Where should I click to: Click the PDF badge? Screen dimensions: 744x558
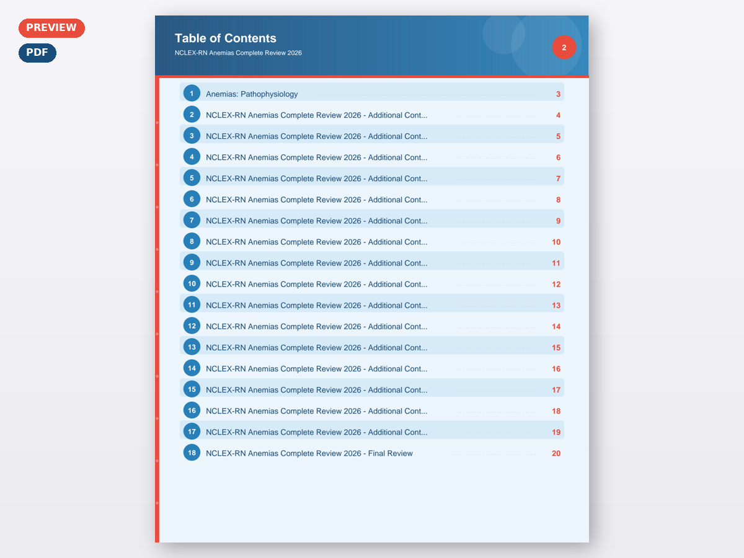pyautogui.click(x=37, y=53)
